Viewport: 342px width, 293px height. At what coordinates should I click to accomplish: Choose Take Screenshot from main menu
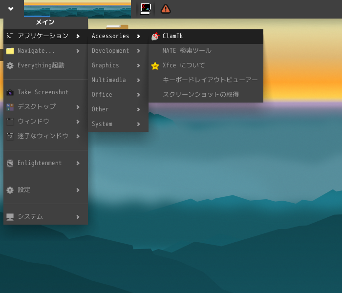(x=45, y=92)
